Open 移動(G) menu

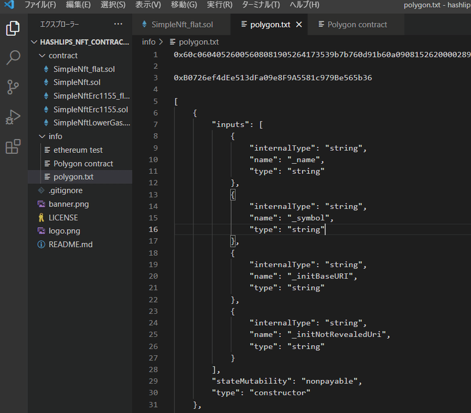coord(184,5)
